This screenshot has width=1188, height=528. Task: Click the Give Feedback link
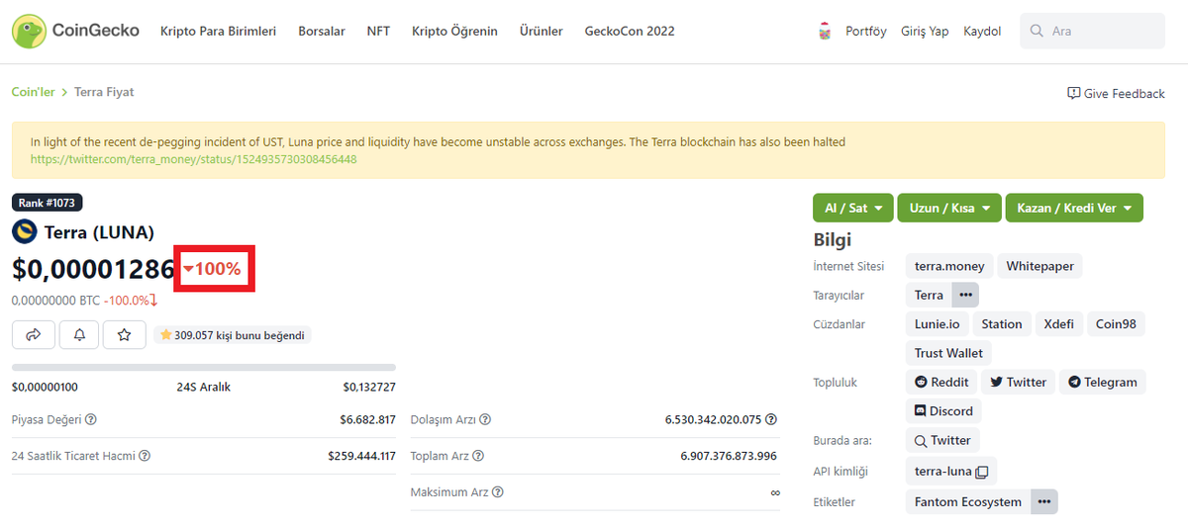(x=1116, y=93)
